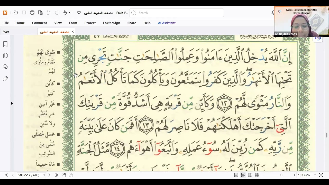Switch to single page view mode
Viewport: 329px width, 185px height.
click(x=236, y=175)
